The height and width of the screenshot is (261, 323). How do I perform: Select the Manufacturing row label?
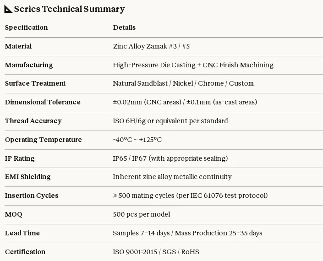(x=29, y=65)
